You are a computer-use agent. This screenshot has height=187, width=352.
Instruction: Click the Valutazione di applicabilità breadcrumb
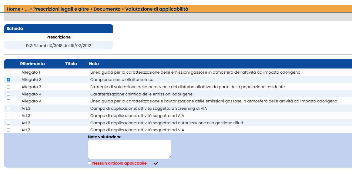(x=157, y=9)
